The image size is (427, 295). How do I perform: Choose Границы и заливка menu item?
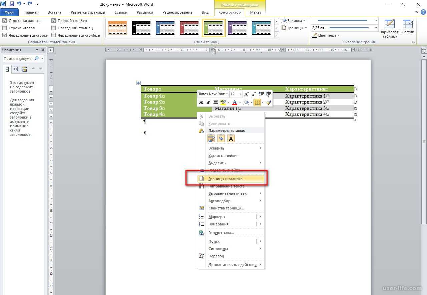(231, 179)
